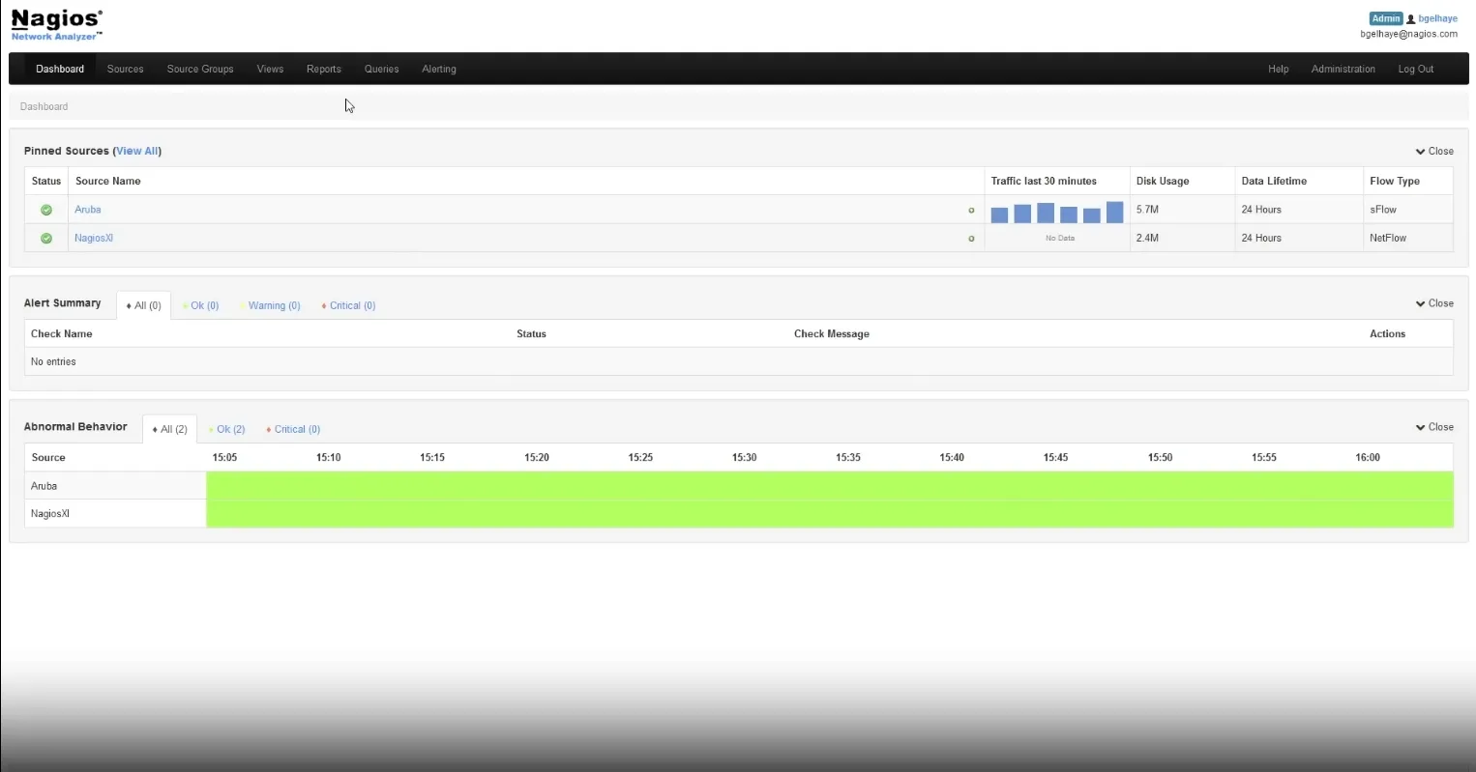1476x772 pixels.
Task: Click the 16:00 timeline label
Action: 1368,457
